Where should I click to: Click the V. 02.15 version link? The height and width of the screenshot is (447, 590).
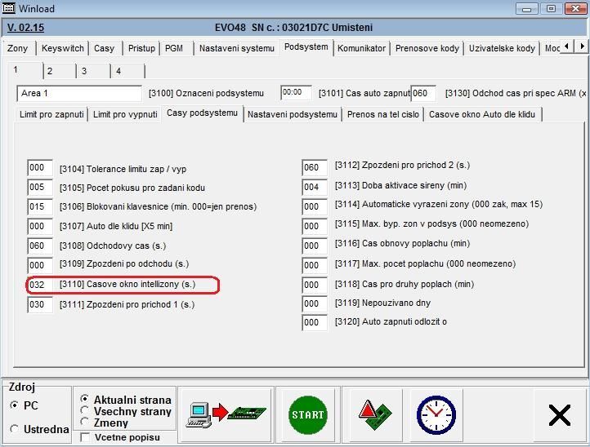pyautogui.click(x=26, y=27)
